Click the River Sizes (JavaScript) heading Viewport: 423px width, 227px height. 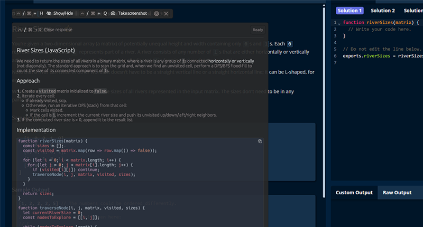(x=45, y=51)
